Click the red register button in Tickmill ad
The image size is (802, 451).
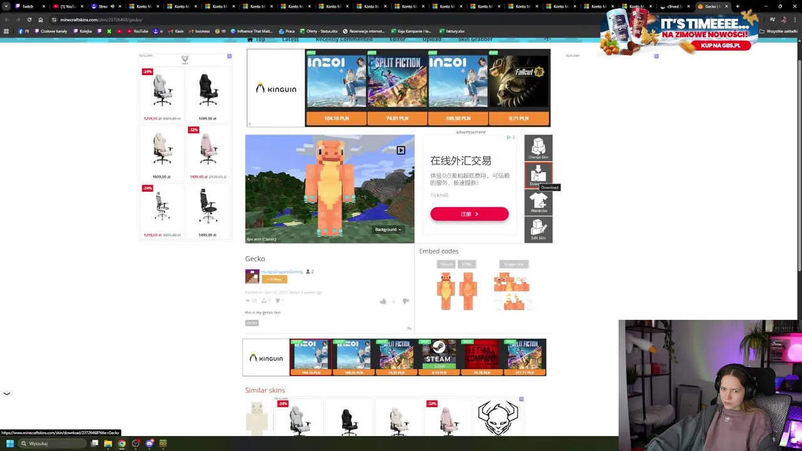tap(469, 214)
